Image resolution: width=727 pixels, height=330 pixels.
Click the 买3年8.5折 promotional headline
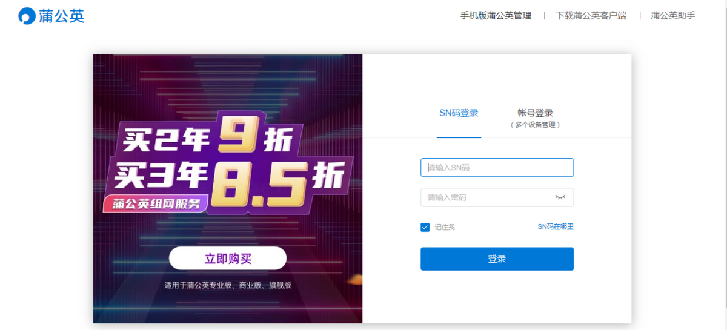pos(224,176)
